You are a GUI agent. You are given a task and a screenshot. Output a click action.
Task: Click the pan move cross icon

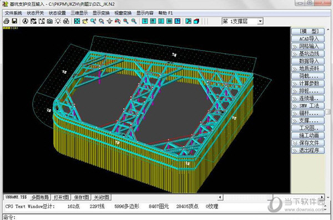[109, 21]
